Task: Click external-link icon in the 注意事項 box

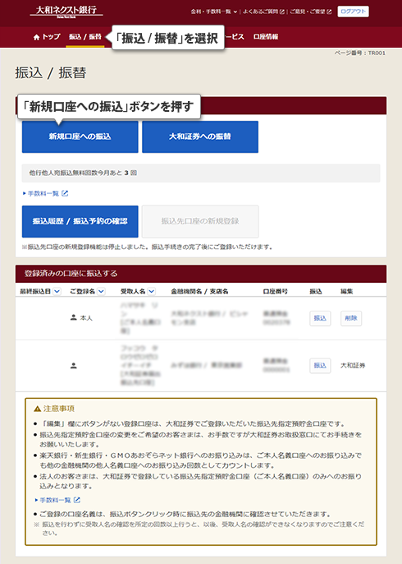Action: pos(77,500)
